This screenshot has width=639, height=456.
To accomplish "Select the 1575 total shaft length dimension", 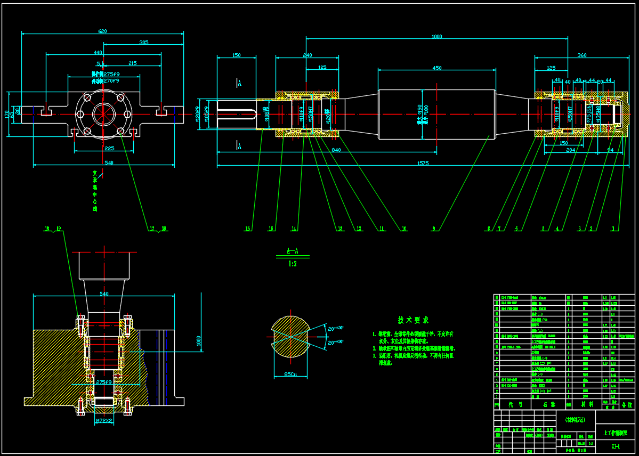I will 422,164.
